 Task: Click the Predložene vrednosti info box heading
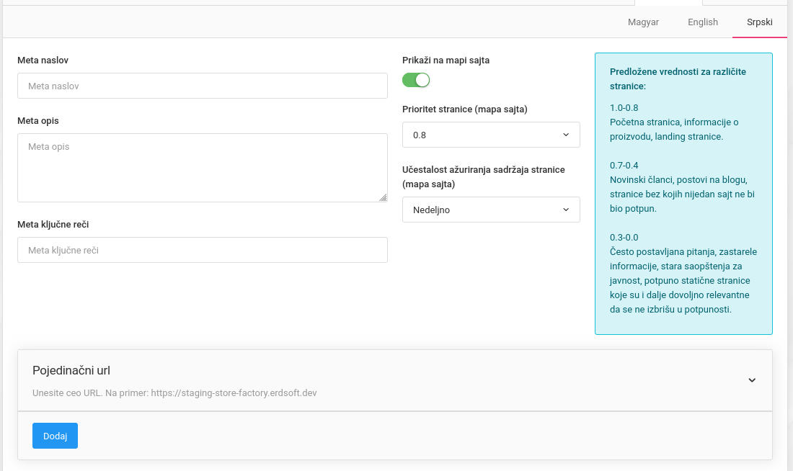[x=678, y=78]
